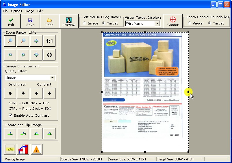Open the Options menu
Screen dimensions: 232x163
(16, 11)
